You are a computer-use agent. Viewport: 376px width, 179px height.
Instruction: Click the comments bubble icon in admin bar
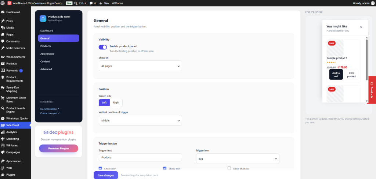coord(91,3)
